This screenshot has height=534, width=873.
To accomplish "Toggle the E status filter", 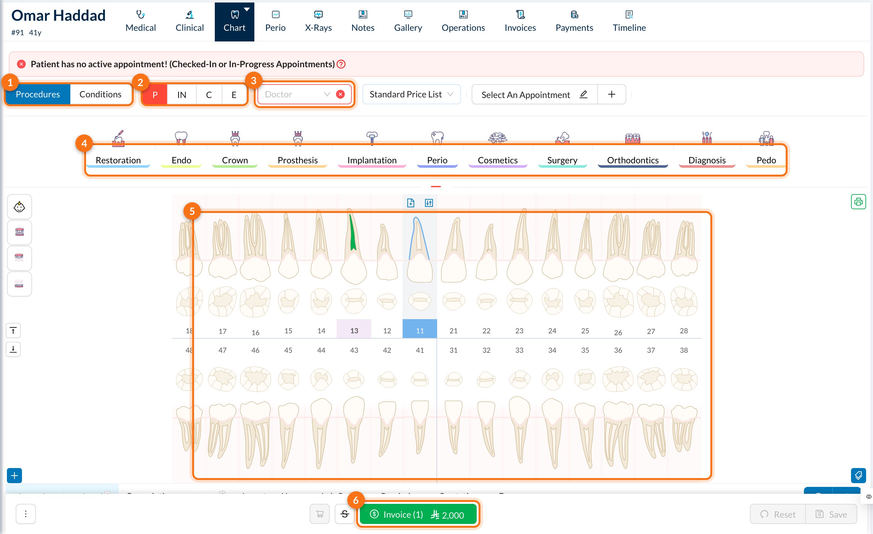I will coord(234,95).
